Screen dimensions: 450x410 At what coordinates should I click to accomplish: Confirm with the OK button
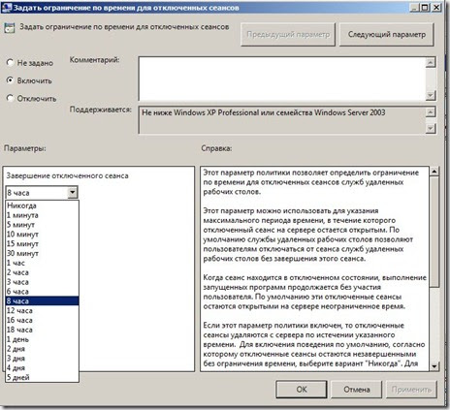tap(302, 390)
